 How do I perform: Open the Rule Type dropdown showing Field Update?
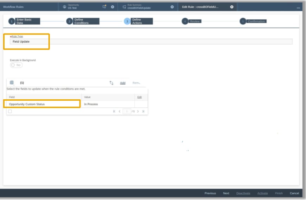pos(151,42)
